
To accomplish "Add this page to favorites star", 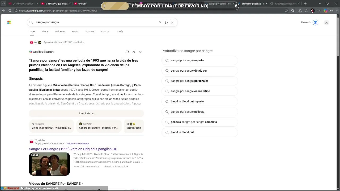I will point(286,11).
